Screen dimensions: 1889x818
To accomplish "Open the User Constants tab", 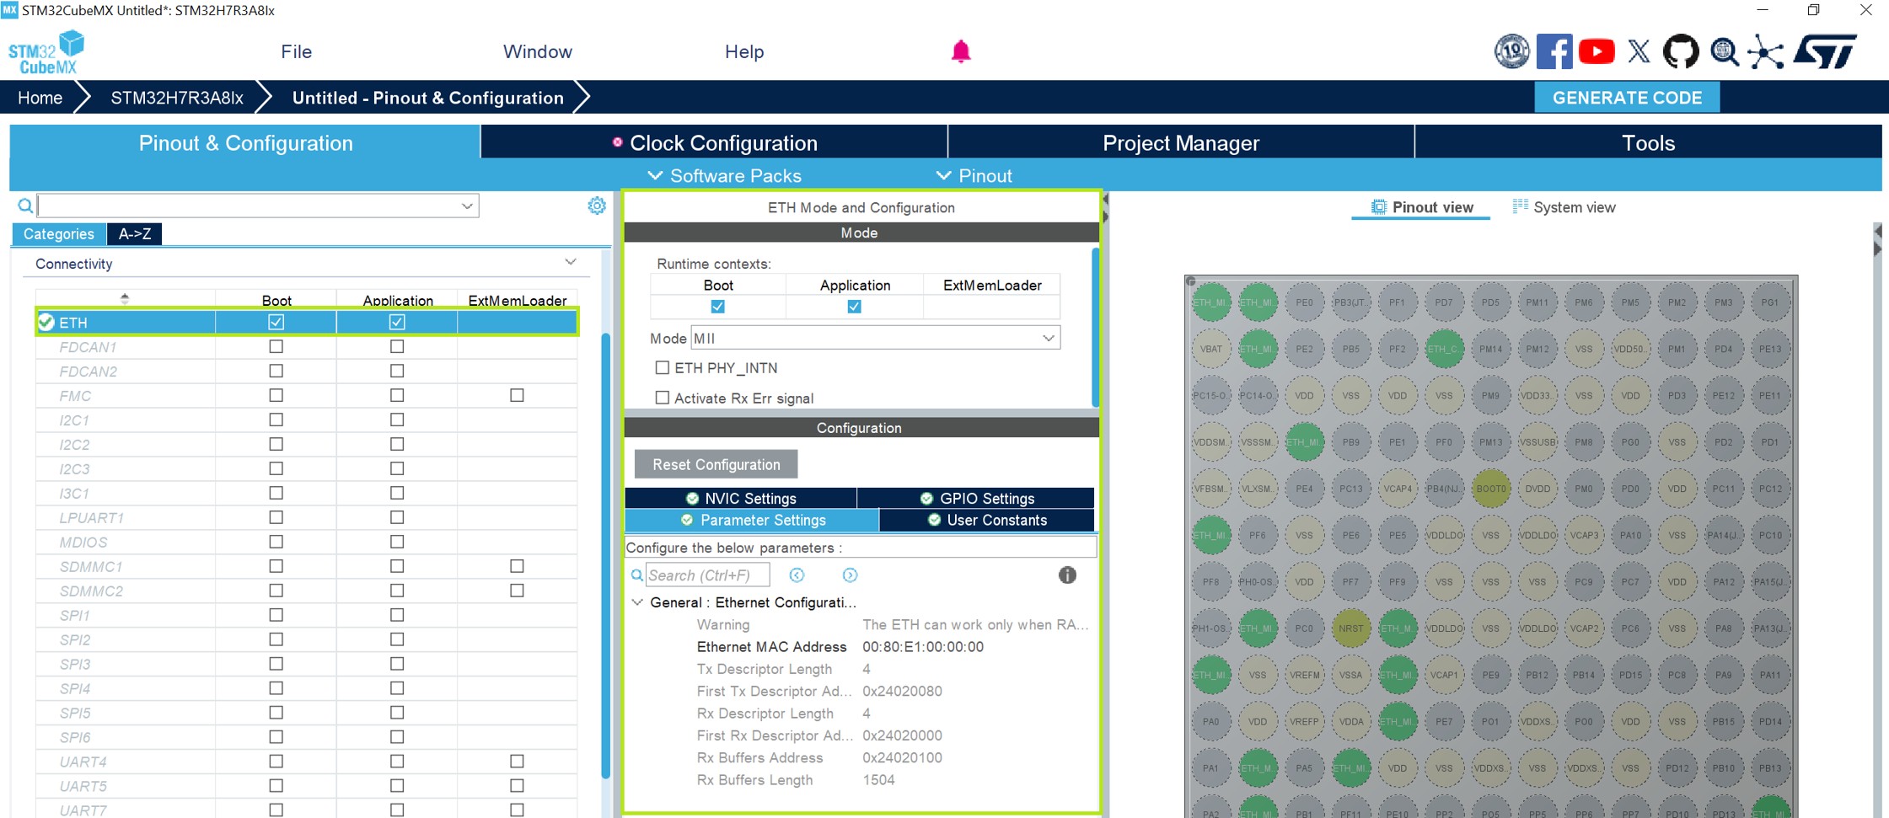I will pos(986,520).
